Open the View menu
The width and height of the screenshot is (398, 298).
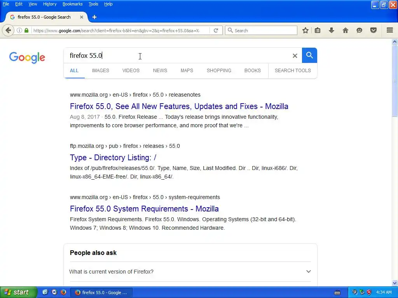[x=33, y=4]
